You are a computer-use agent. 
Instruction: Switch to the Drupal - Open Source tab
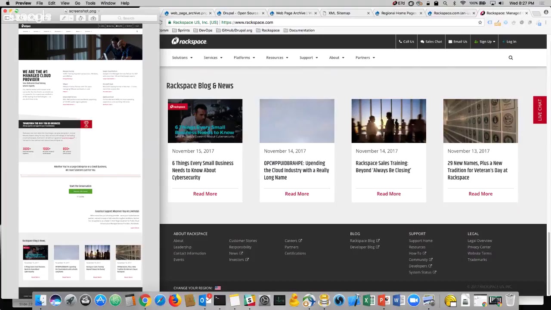(239, 13)
